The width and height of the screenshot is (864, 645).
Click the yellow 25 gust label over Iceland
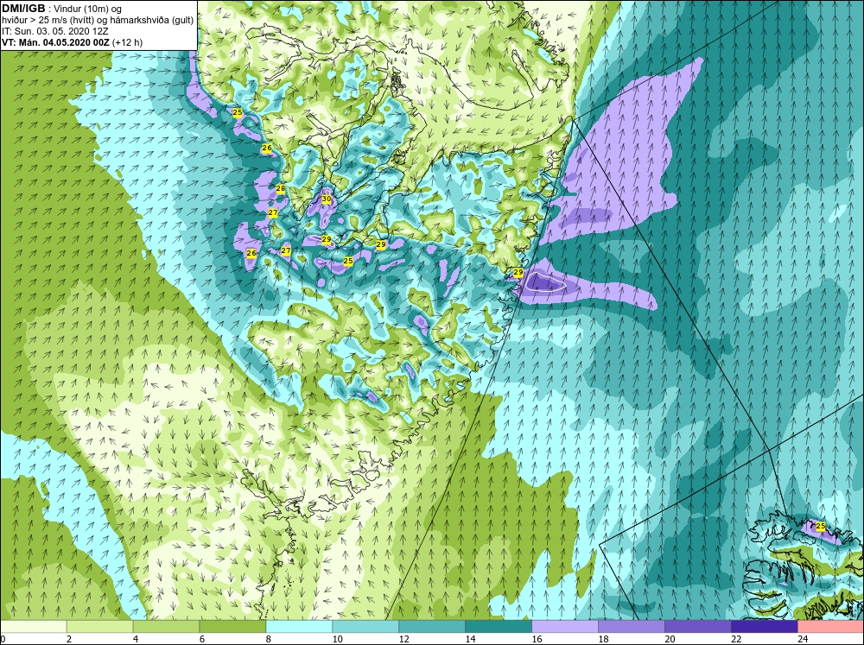(821, 527)
